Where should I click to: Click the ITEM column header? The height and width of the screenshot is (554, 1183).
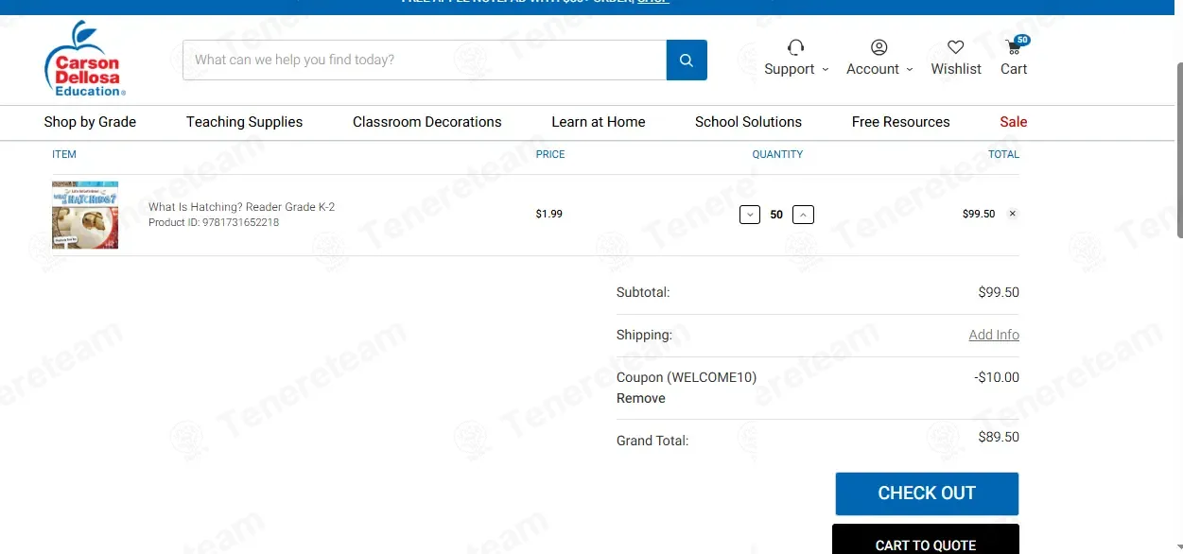[x=64, y=154]
